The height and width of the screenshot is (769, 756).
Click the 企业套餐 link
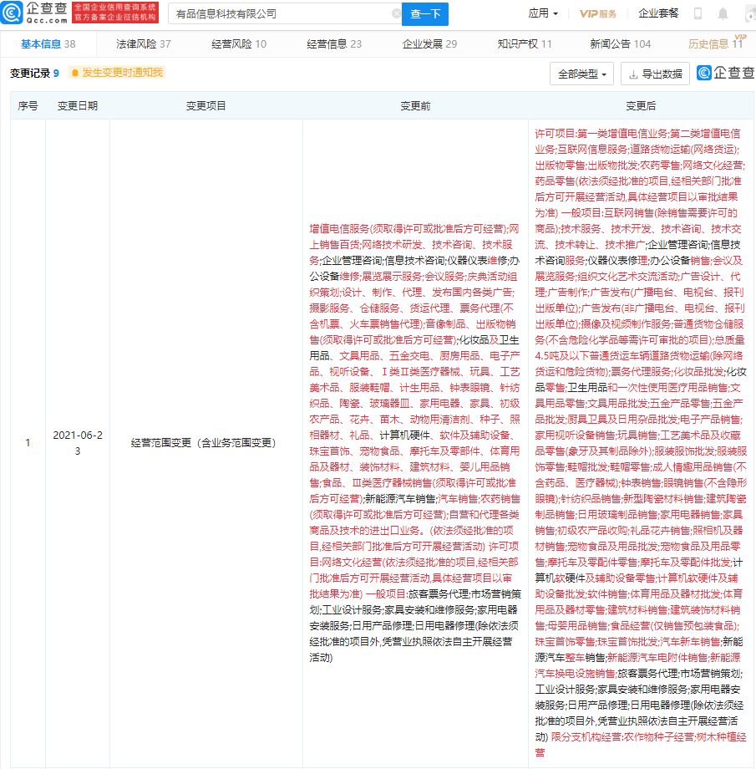[658, 13]
